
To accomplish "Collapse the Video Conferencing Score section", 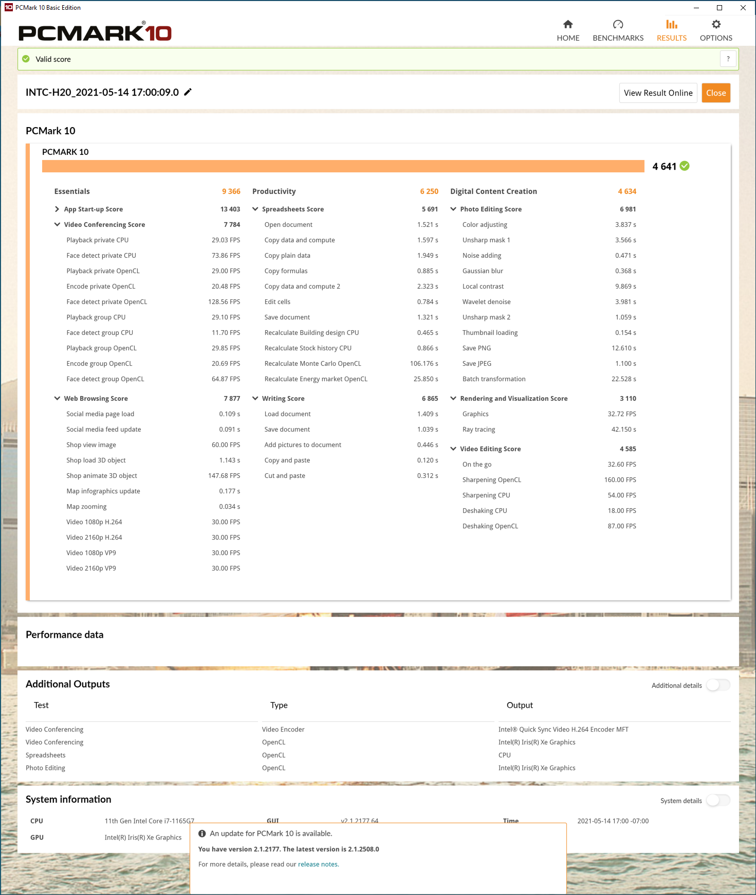I will 57,225.
